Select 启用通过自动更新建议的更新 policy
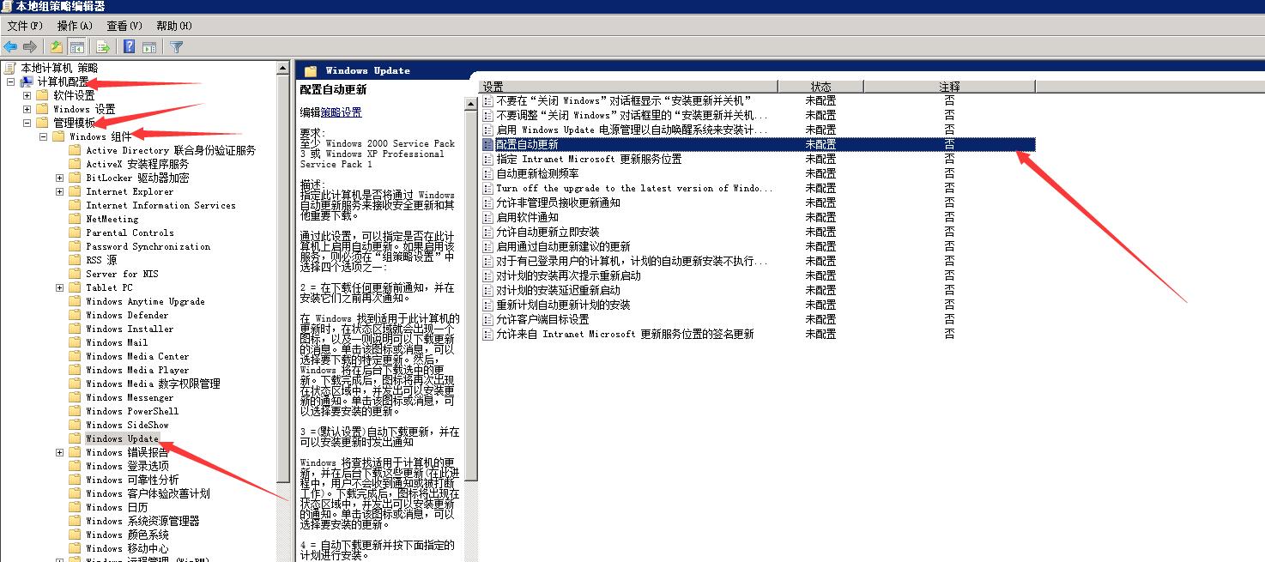The height and width of the screenshot is (562, 1265). [563, 246]
